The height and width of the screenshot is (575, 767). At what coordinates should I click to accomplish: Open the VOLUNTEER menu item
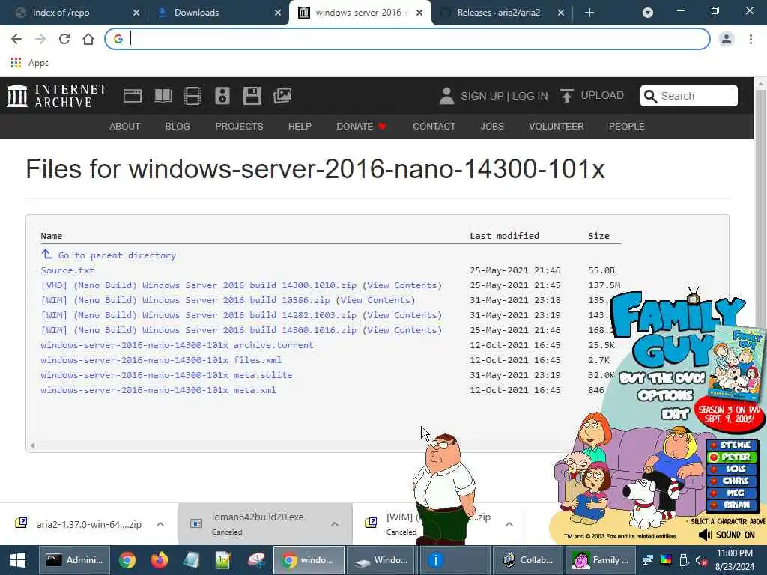pyautogui.click(x=557, y=127)
